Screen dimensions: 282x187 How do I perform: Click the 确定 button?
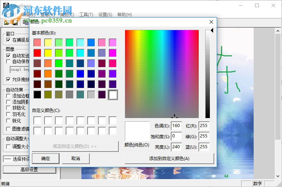(x=46, y=159)
